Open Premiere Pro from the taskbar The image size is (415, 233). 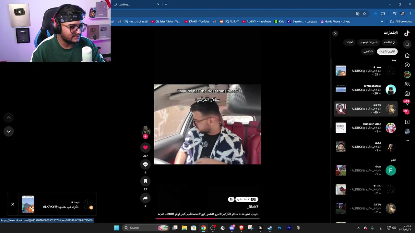(289, 228)
